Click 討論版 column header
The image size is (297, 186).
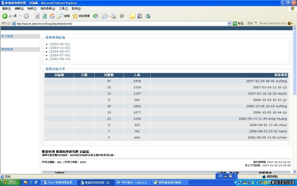tap(59, 75)
